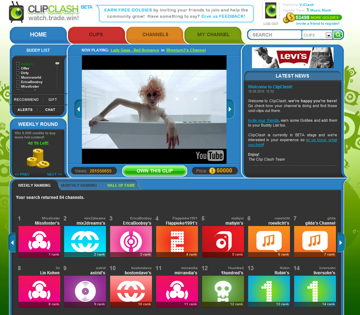The height and width of the screenshot is (315, 360).
Task: Click GIFT in buddy list panel
Action: [x=53, y=100]
